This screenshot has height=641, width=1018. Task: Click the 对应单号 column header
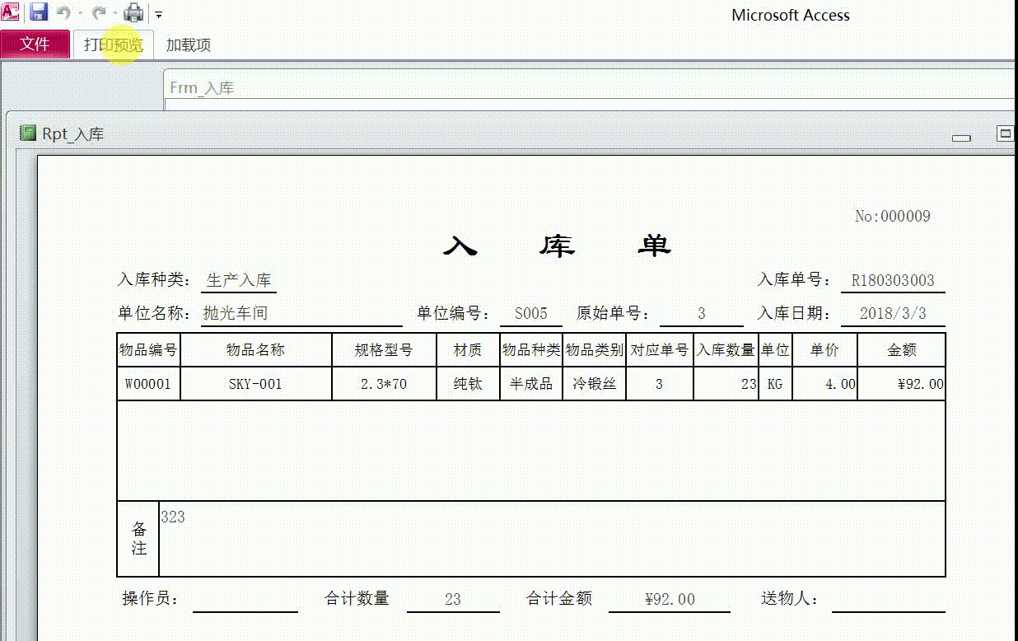[660, 350]
